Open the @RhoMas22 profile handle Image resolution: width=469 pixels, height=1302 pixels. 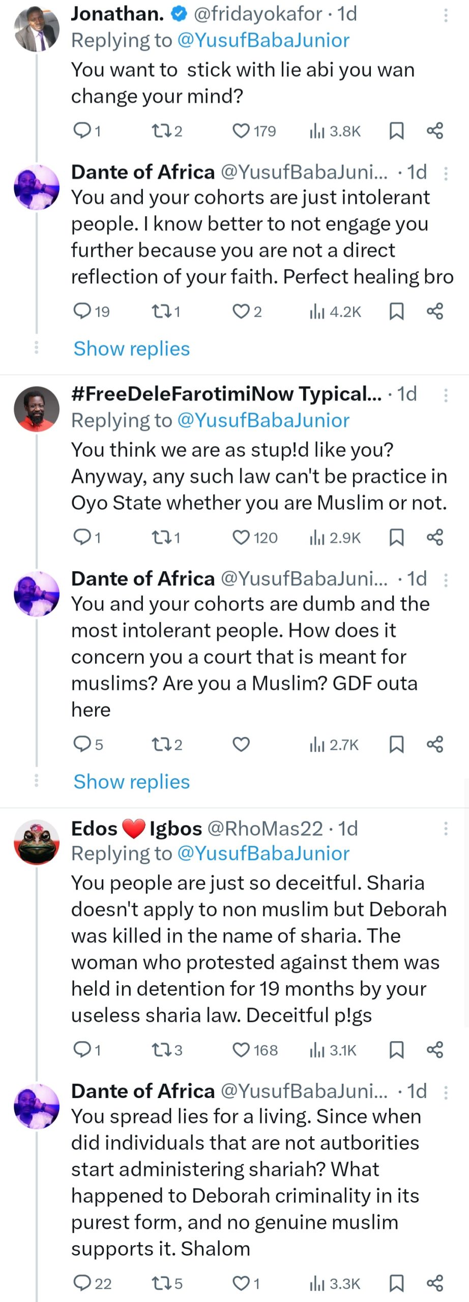pyautogui.click(x=265, y=828)
